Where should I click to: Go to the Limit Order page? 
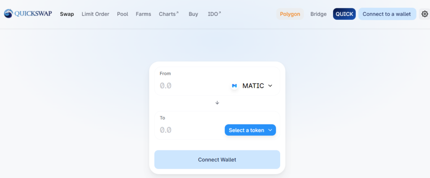95,14
